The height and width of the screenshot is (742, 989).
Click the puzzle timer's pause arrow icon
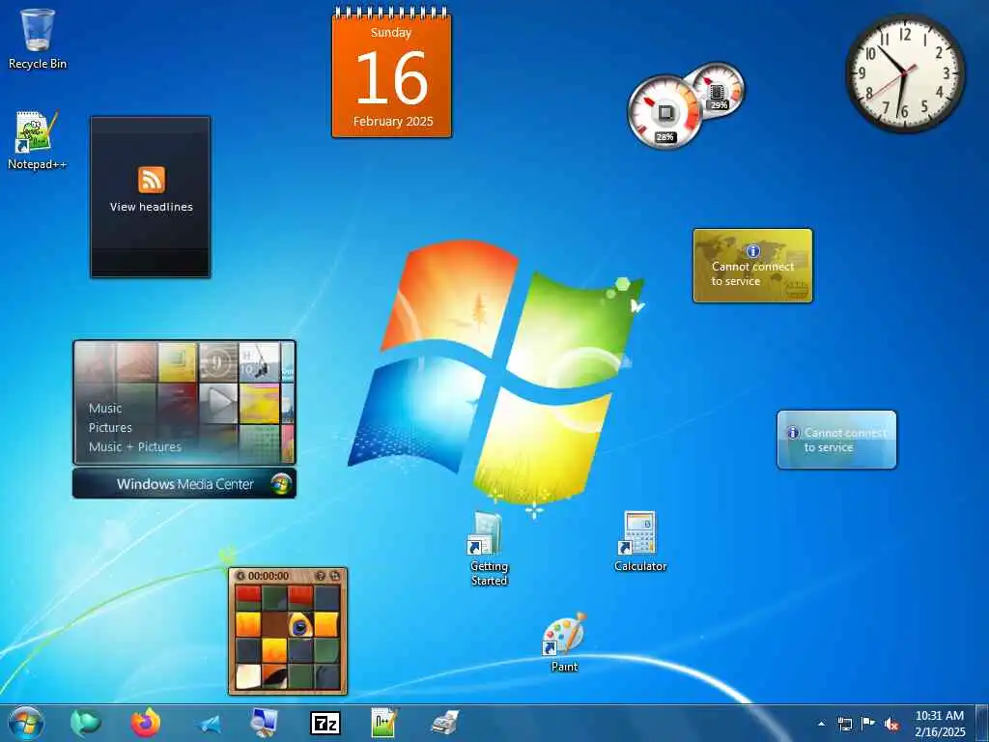[x=240, y=576]
